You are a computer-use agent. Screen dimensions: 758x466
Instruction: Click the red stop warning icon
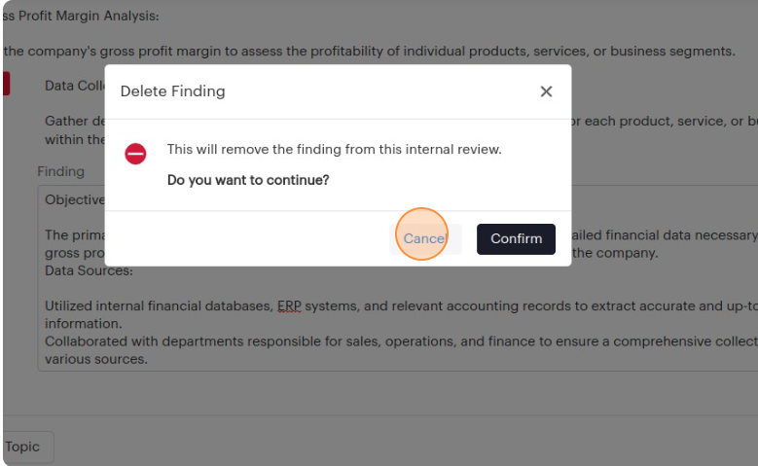(136, 154)
